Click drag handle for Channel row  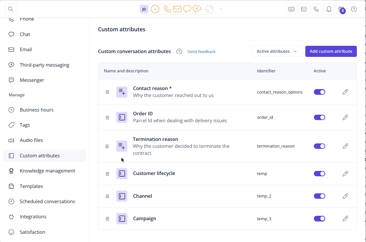[x=107, y=196]
